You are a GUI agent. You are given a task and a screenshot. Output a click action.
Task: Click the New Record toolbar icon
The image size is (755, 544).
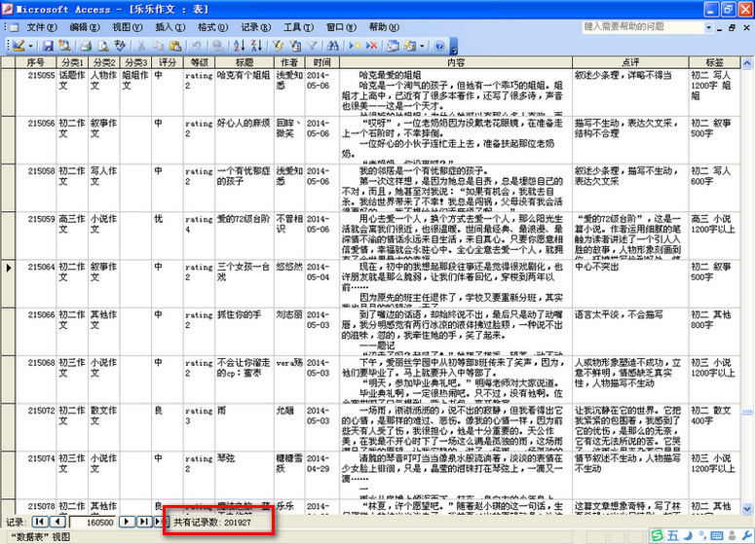(355, 46)
